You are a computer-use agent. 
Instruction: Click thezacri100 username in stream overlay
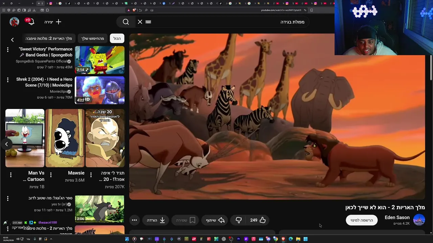(48, 223)
